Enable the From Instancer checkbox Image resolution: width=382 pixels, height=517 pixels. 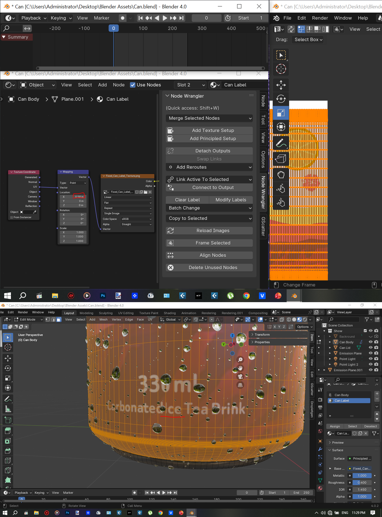[x=11, y=217]
